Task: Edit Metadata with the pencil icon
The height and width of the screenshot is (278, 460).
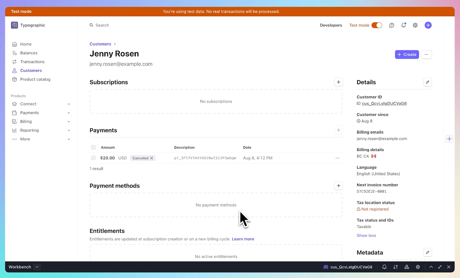Action: point(427,252)
